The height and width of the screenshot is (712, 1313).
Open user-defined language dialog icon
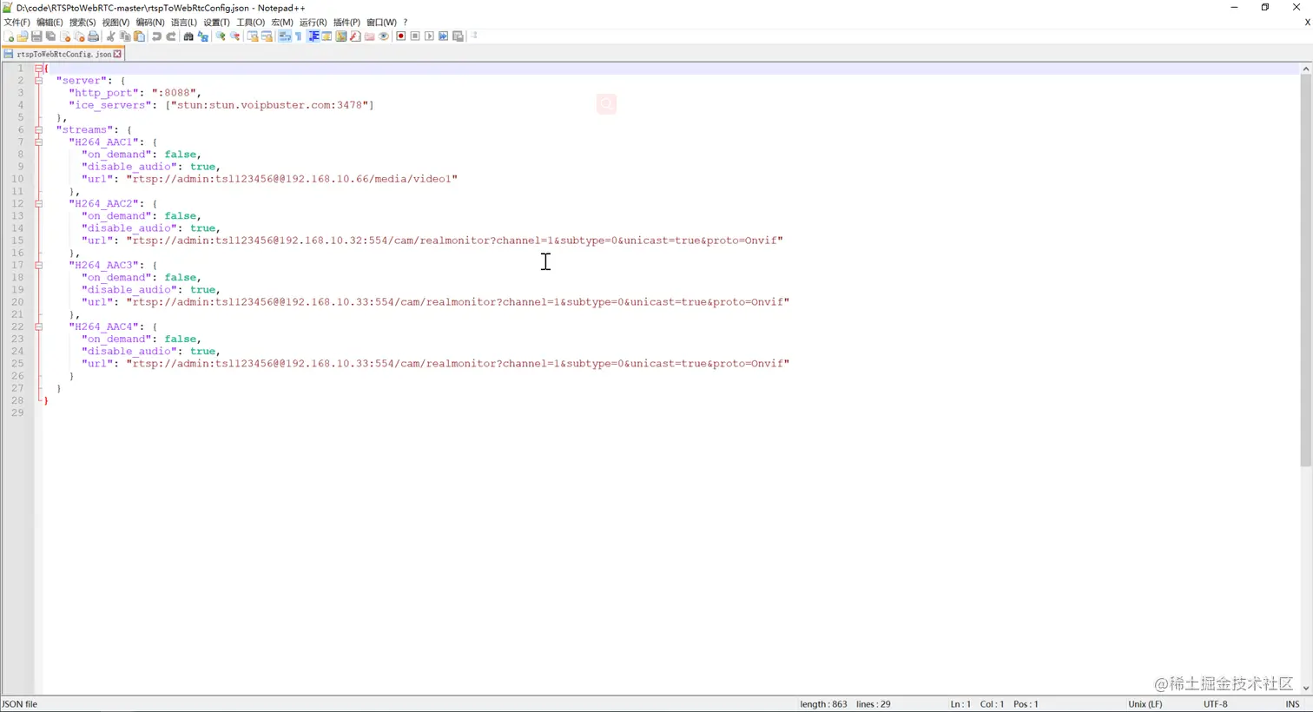tap(327, 36)
